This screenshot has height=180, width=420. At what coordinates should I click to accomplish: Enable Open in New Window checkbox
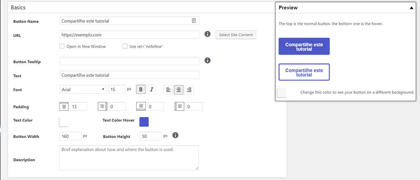pos(62,46)
